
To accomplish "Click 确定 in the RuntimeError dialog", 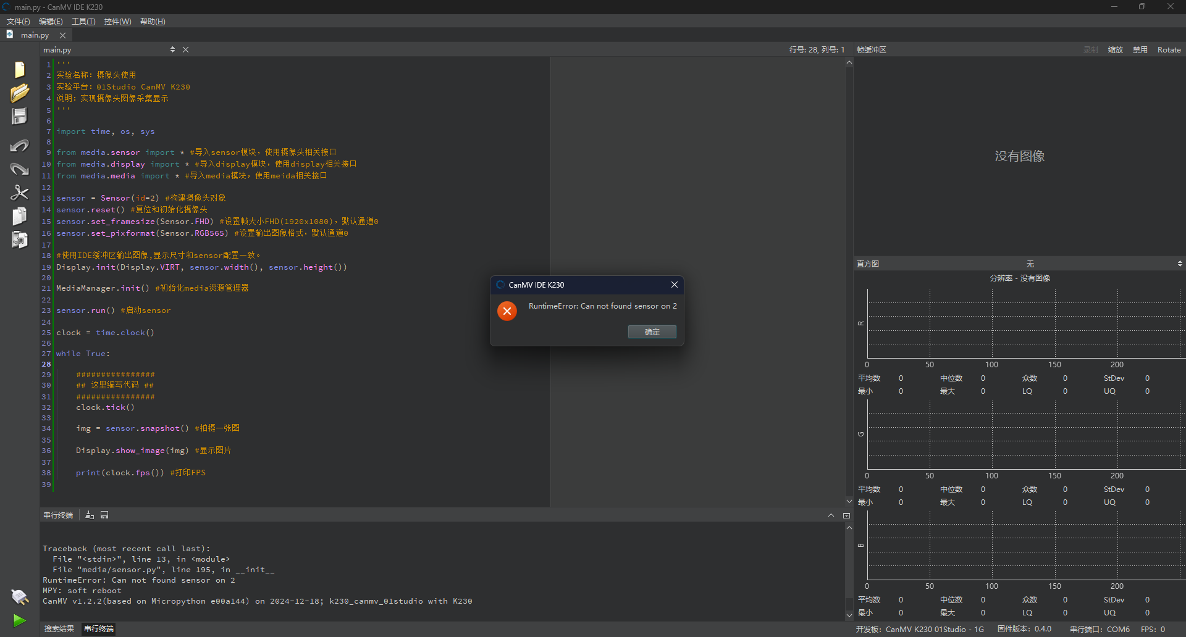I will 652,332.
